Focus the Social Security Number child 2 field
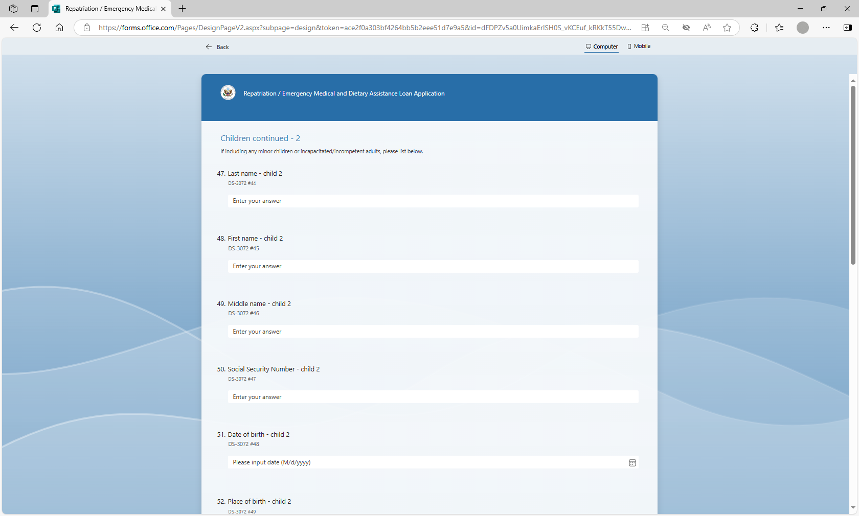The image size is (859, 516). pyautogui.click(x=433, y=397)
